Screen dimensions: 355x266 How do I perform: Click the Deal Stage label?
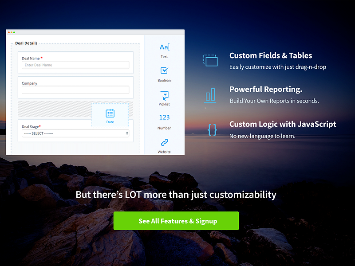(x=30, y=127)
